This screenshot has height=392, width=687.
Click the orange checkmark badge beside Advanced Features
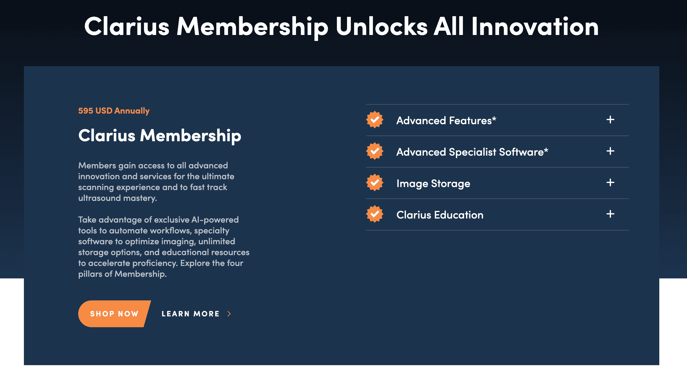coord(374,120)
